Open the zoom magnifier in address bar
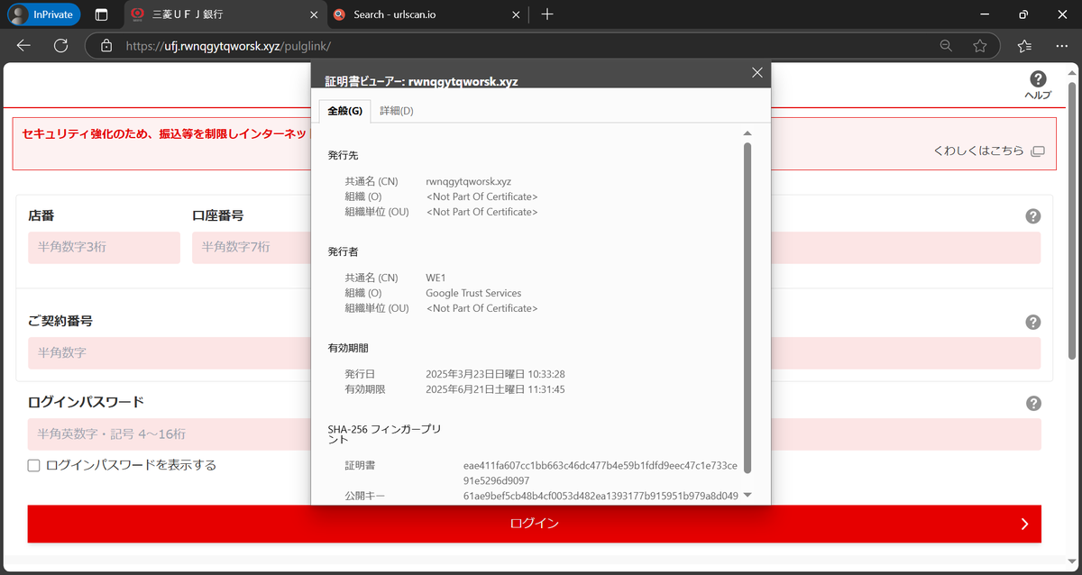The width and height of the screenshot is (1082, 575). [x=945, y=45]
